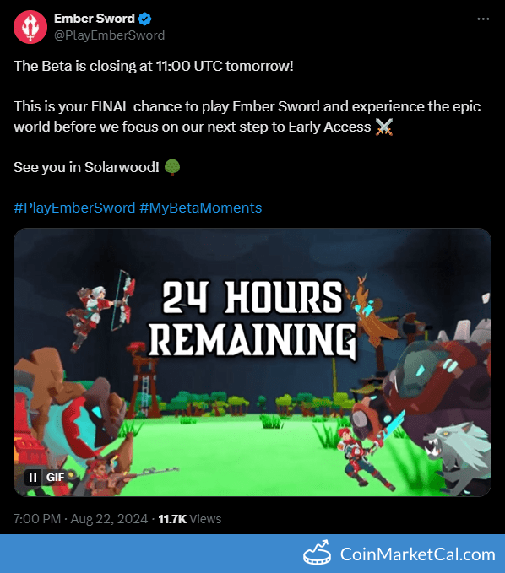The width and height of the screenshot is (505, 573).
Task: Open the #PlayEmberSword hashtag
Action: pos(74,208)
